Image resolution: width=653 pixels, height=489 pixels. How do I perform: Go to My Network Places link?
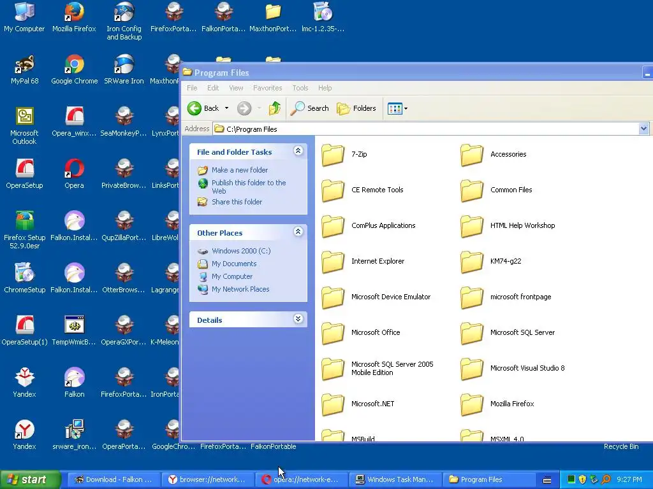[240, 289]
